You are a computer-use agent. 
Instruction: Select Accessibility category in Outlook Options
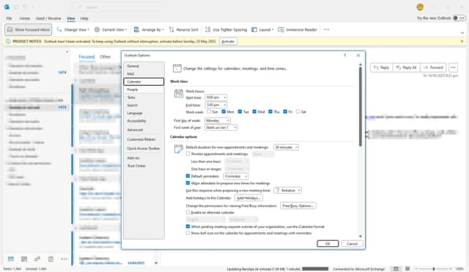coord(144,121)
